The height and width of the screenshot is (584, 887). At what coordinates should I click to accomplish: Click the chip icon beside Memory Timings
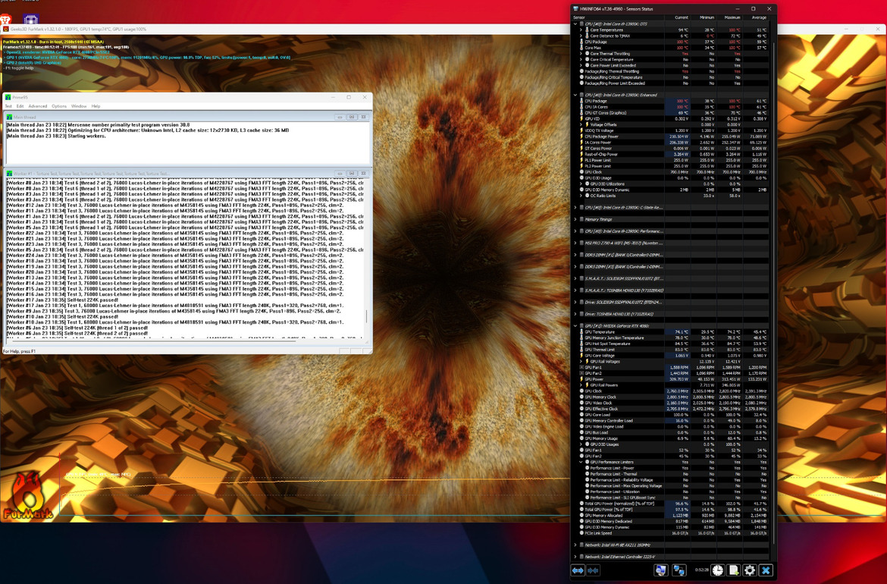pyautogui.click(x=581, y=219)
